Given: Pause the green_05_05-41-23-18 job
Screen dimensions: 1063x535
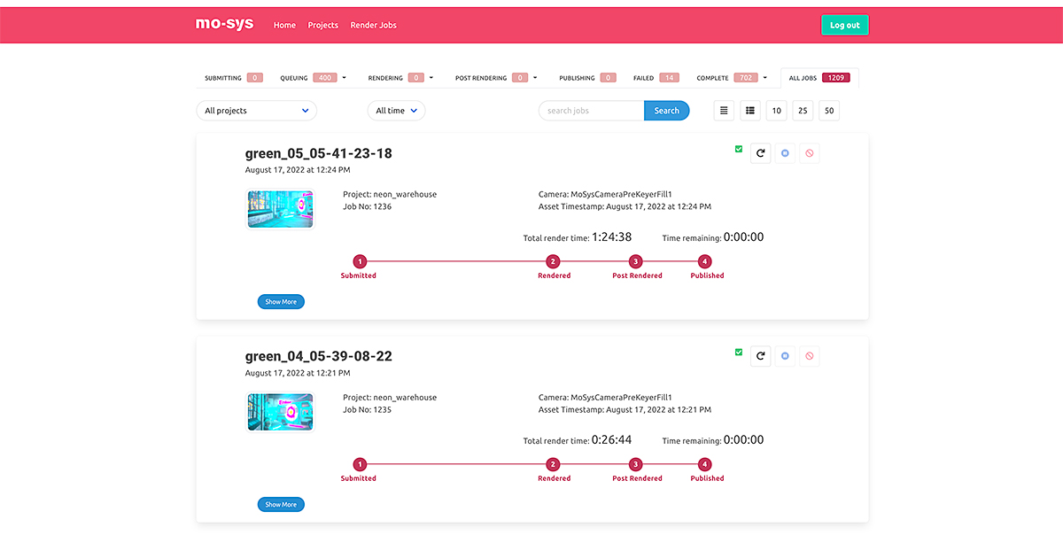Looking at the screenshot, I should pyautogui.click(x=785, y=153).
